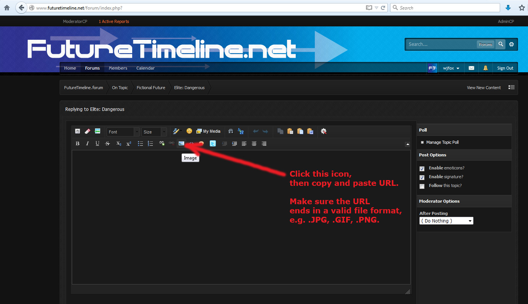The width and height of the screenshot is (528, 304).
Task: Click the Find binoculars icon
Action: [231, 131]
